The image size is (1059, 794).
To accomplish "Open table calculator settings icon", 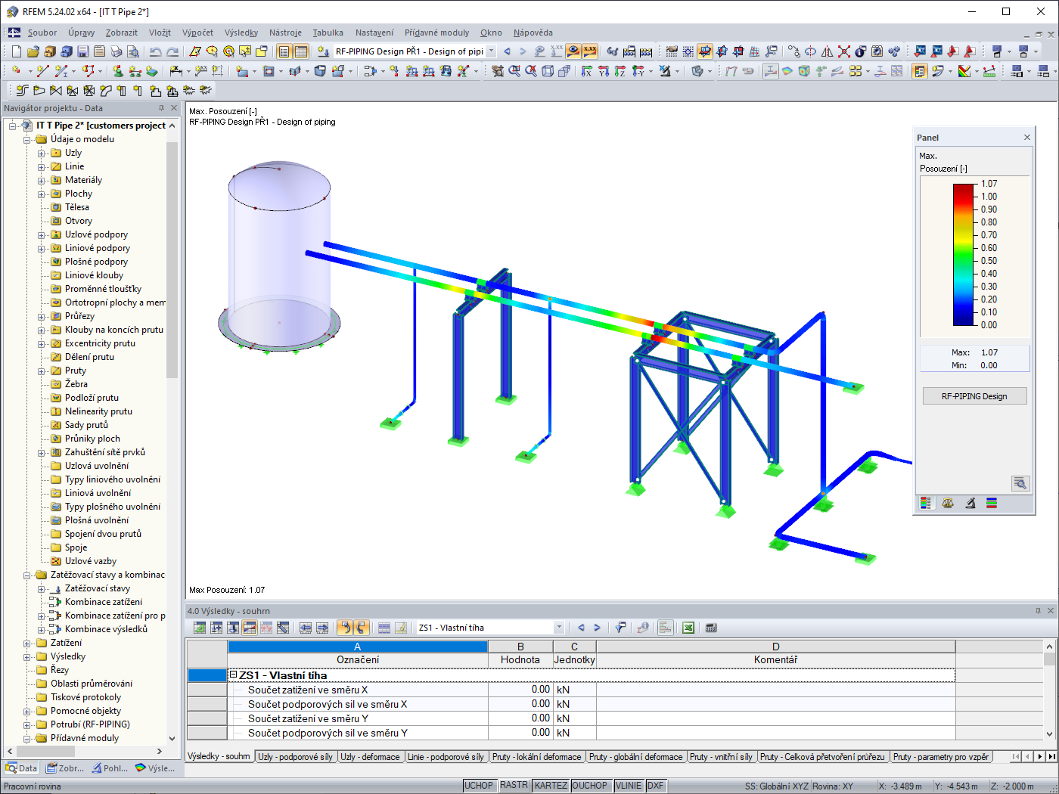I will coord(711,628).
